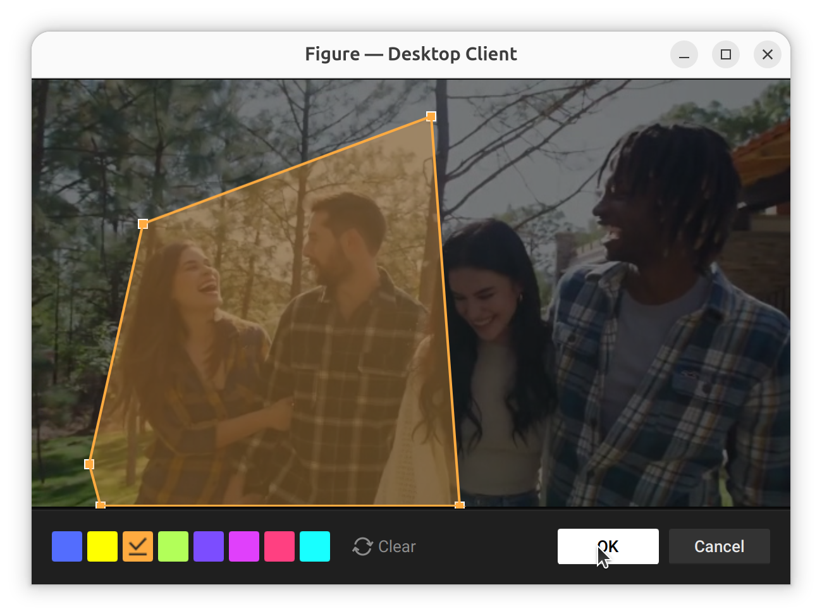
Task: Click the checked orange color swatch
Action: coord(138,546)
